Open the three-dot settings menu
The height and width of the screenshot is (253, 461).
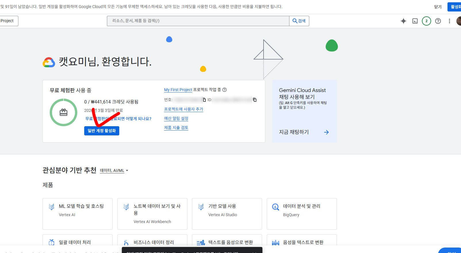coord(450,21)
